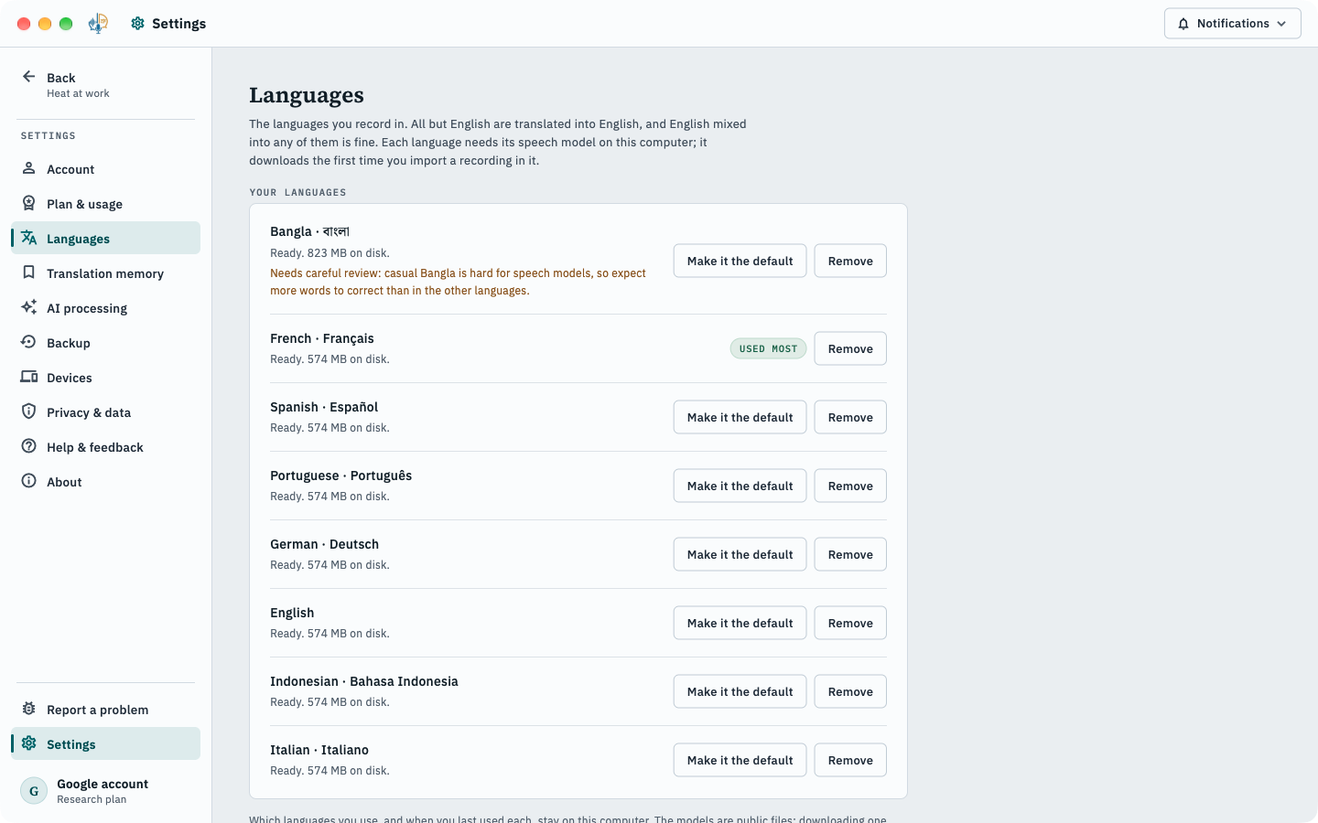This screenshot has height=823, width=1318.
Task: Click the Languages translate icon
Action: coord(29,238)
